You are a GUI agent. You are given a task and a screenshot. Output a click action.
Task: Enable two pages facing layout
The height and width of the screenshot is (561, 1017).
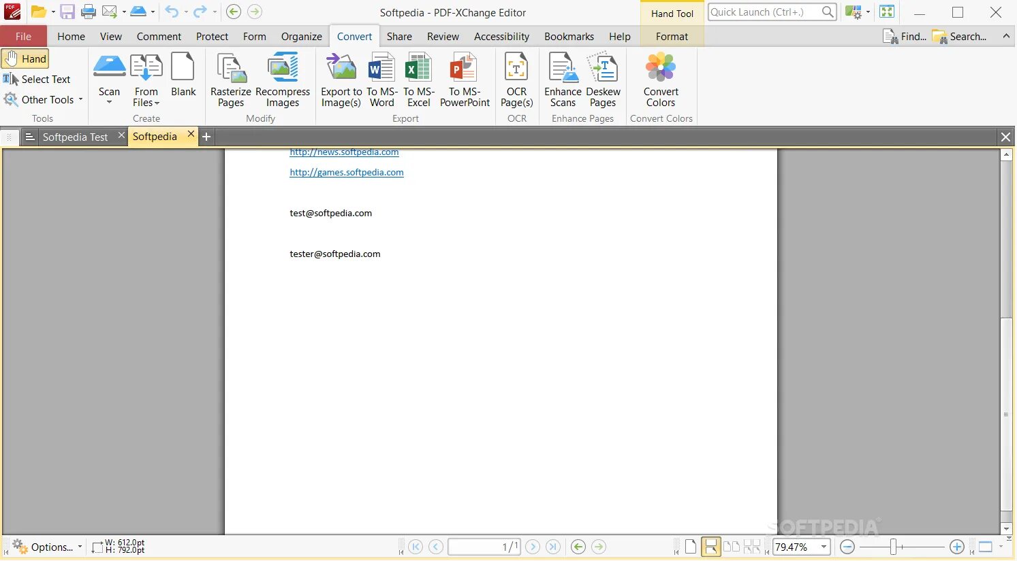pyautogui.click(x=732, y=547)
